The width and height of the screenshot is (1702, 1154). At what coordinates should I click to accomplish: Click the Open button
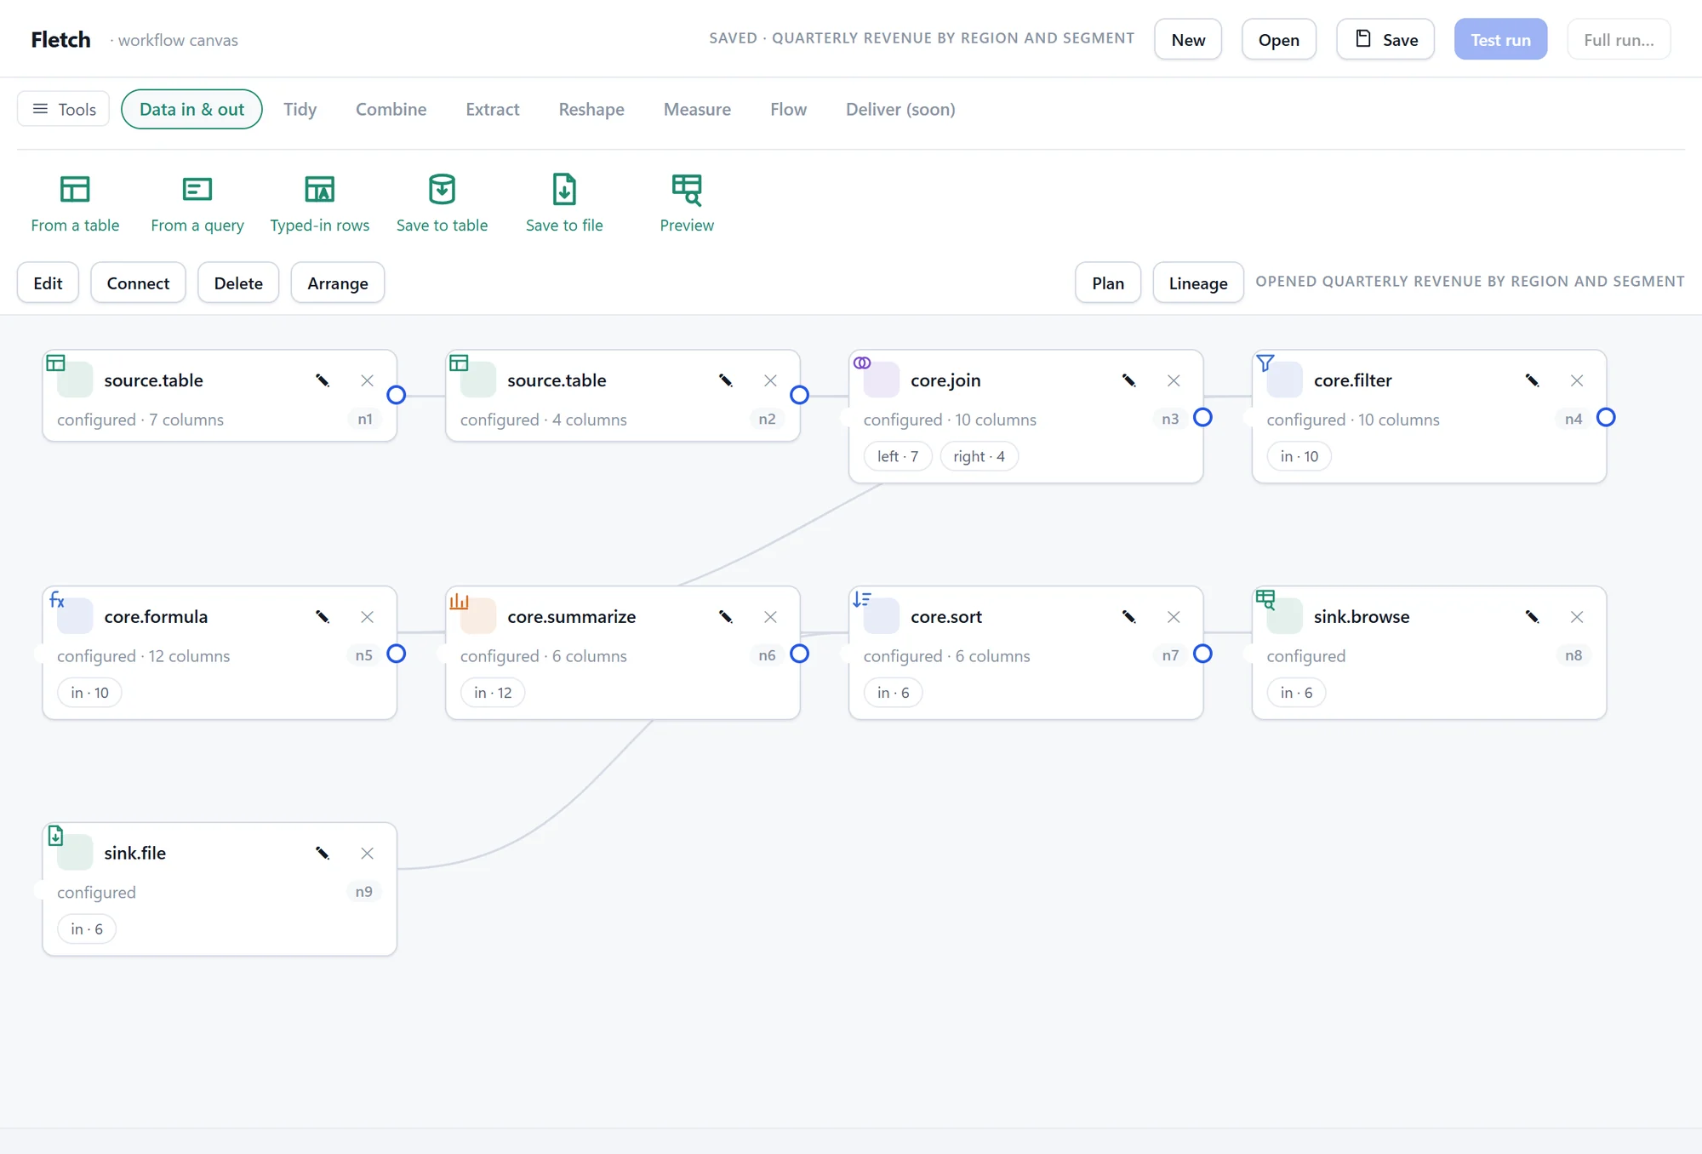[1278, 39]
